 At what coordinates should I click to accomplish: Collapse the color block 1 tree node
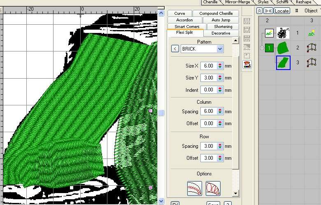(x=262, y=48)
